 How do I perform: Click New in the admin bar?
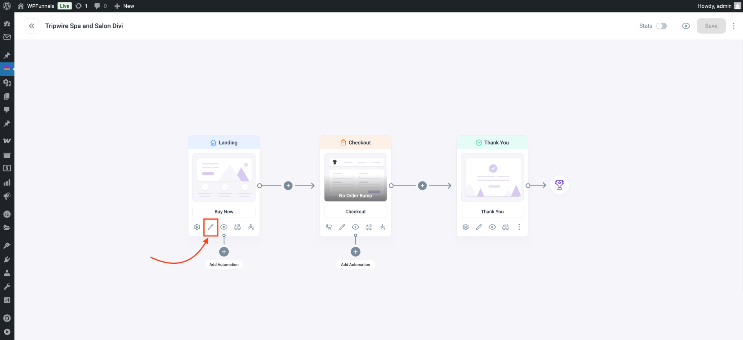[124, 6]
